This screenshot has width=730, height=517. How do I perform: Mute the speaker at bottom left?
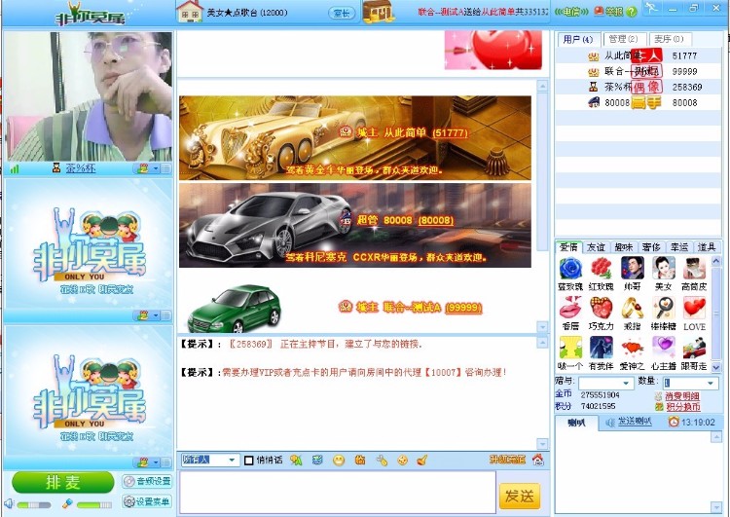(x=9, y=504)
